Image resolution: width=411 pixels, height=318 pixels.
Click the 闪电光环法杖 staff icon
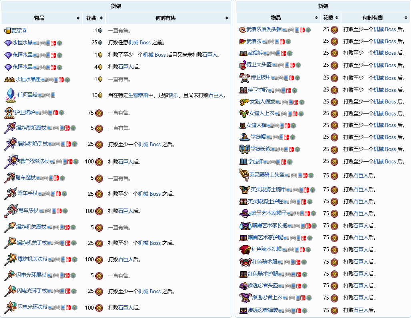pyautogui.click(x=10, y=307)
